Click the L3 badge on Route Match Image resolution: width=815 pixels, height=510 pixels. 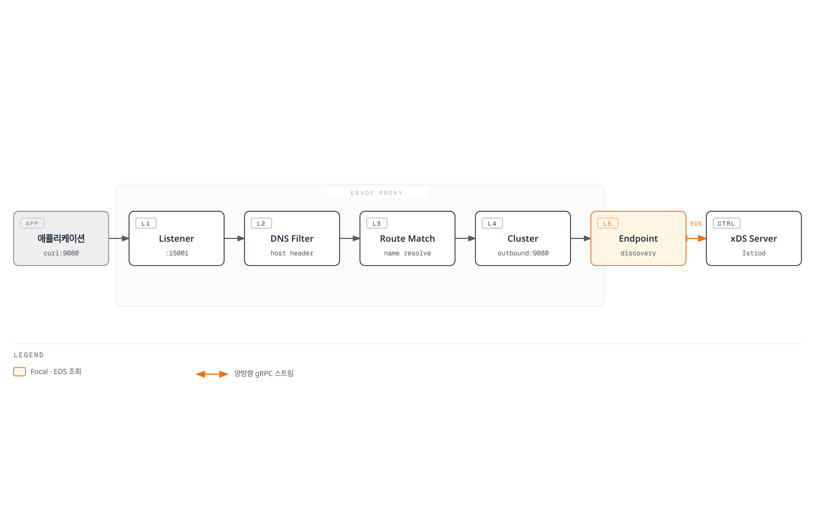(x=377, y=223)
